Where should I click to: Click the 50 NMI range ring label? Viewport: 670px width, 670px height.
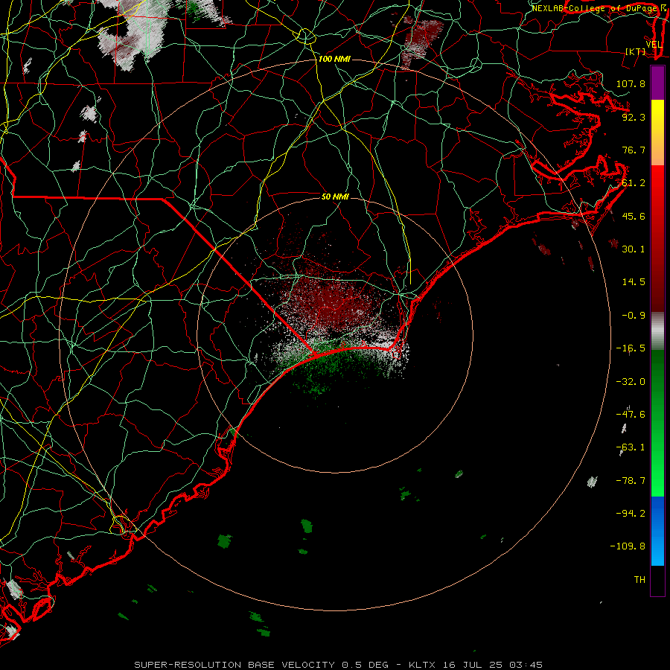pyautogui.click(x=335, y=197)
